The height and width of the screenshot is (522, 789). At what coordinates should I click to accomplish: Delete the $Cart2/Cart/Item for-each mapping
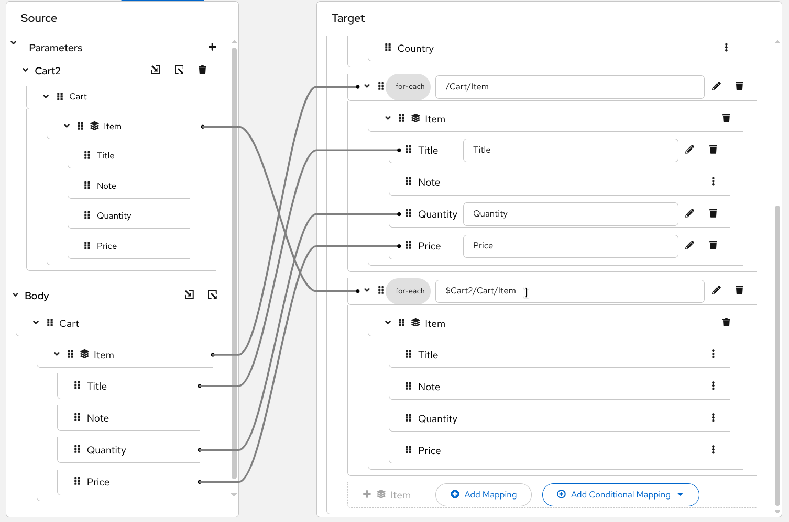pyautogui.click(x=739, y=290)
